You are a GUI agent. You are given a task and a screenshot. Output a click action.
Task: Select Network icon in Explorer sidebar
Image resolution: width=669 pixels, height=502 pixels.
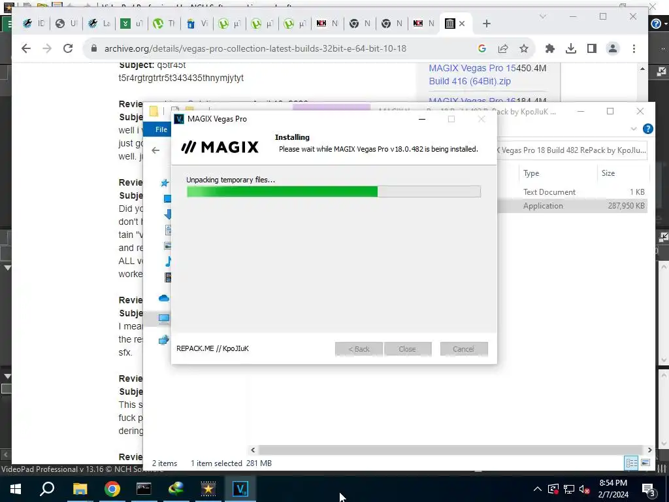(164, 340)
